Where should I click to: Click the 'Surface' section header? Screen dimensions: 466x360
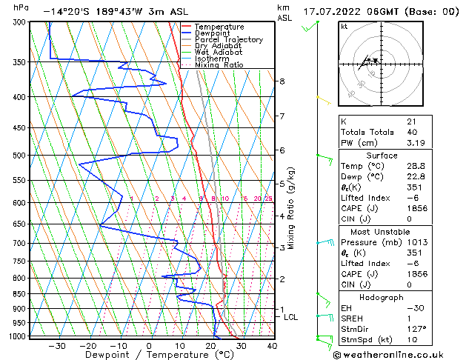[x=382, y=156]
